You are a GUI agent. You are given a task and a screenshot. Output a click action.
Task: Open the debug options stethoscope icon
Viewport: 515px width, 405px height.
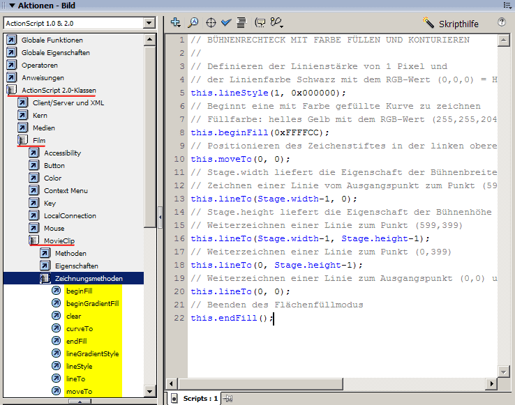[x=276, y=22]
